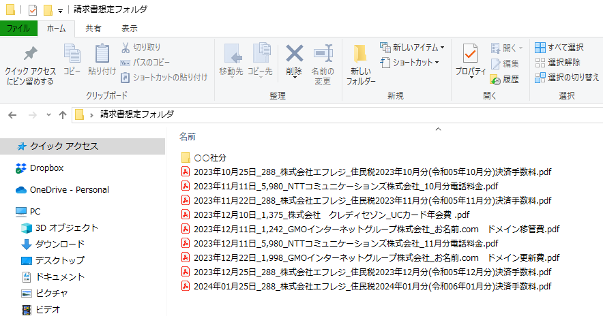
Task: Open recent locations dropdown arrow
Action: pyautogui.click(x=48, y=115)
